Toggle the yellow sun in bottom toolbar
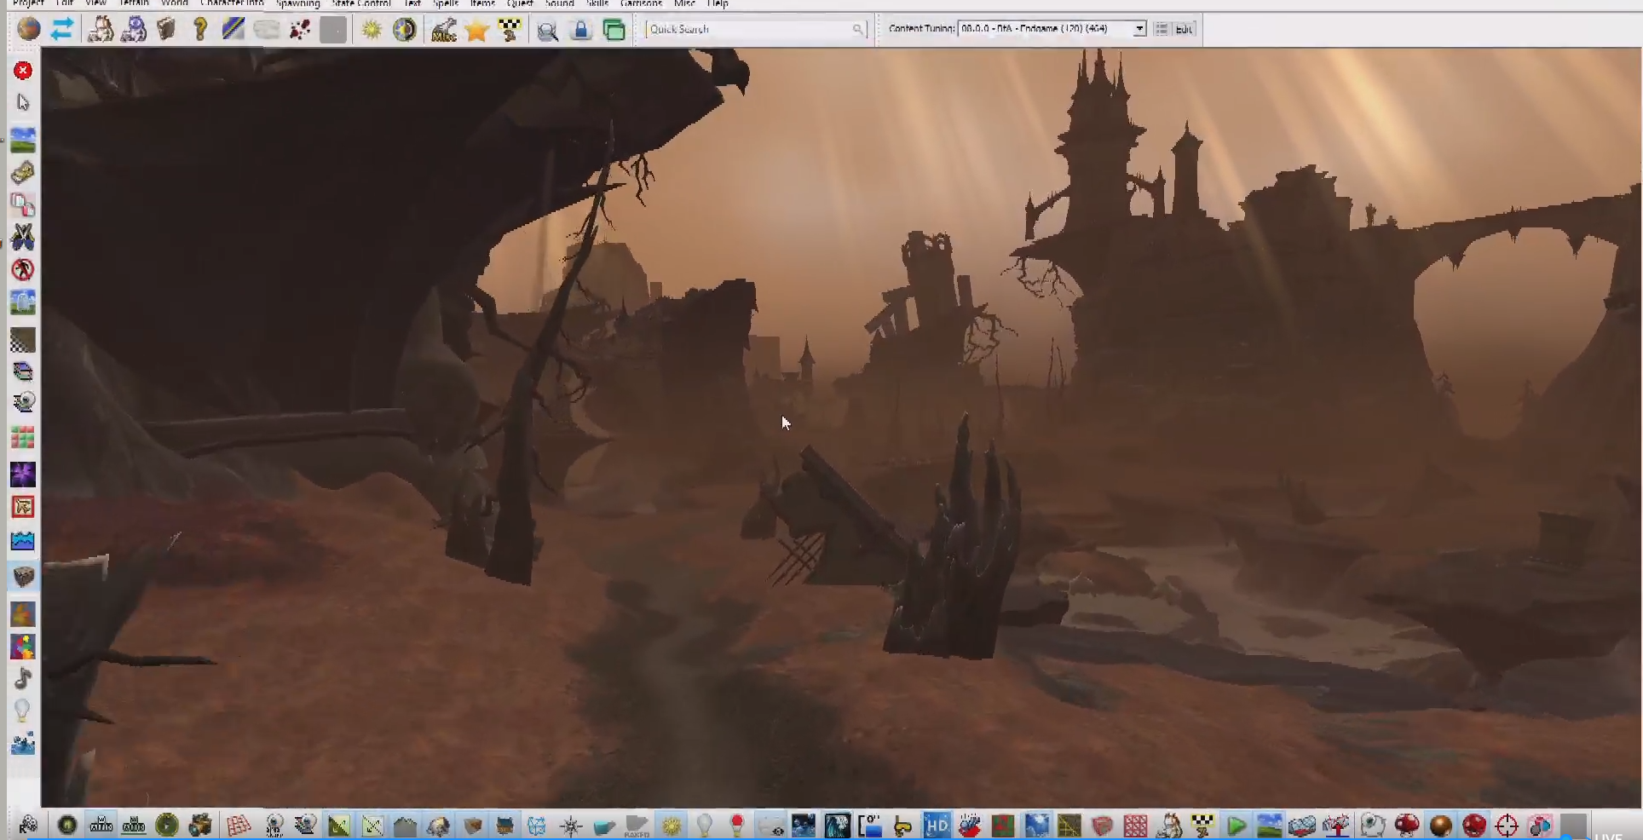1643x840 pixels. click(671, 826)
